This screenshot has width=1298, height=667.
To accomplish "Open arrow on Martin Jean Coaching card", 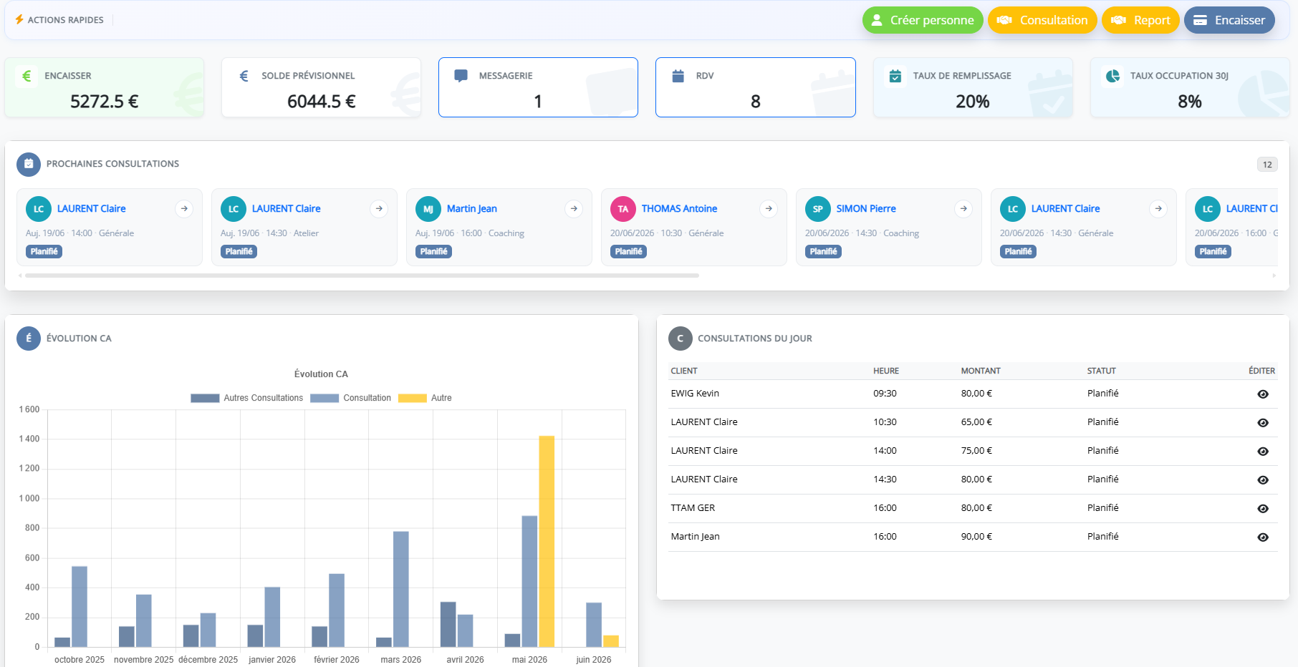I will click(574, 209).
